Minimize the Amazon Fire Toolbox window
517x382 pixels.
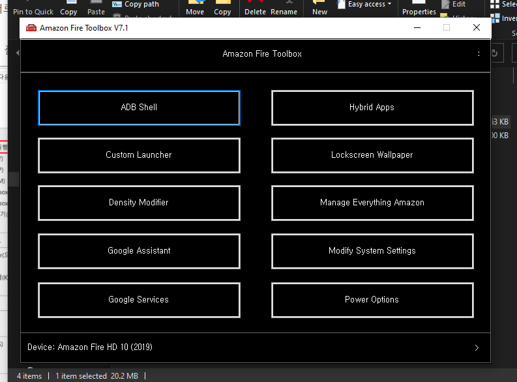pyautogui.click(x=417, y=27)
